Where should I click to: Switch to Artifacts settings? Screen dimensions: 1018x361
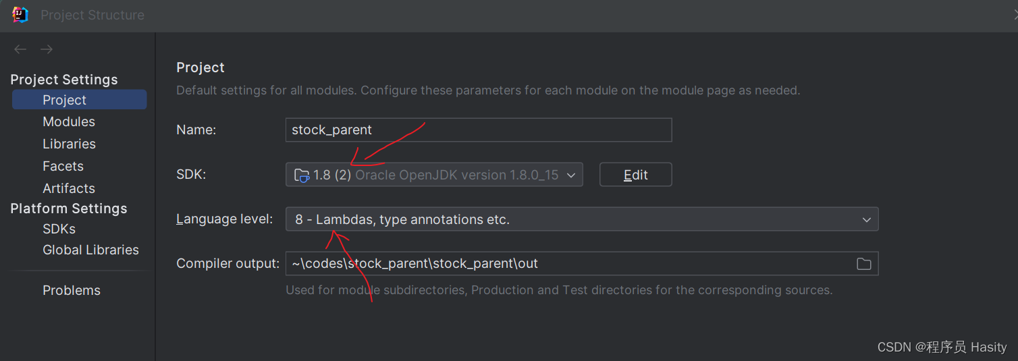(x=69, y=189)
